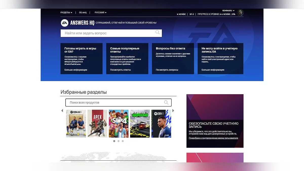The height and width of the screenshot is (171, 304).
Task: Go to next products carousel arrow
Action: point(173,110)
